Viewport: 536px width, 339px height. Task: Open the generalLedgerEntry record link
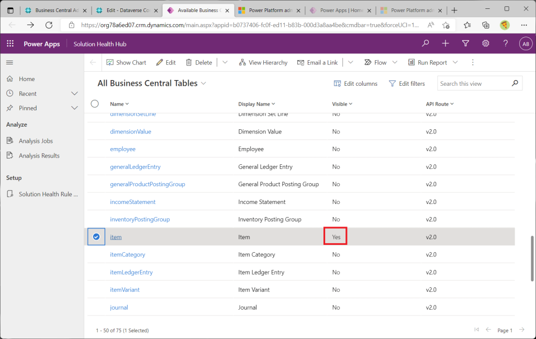(x=136, y=167)
